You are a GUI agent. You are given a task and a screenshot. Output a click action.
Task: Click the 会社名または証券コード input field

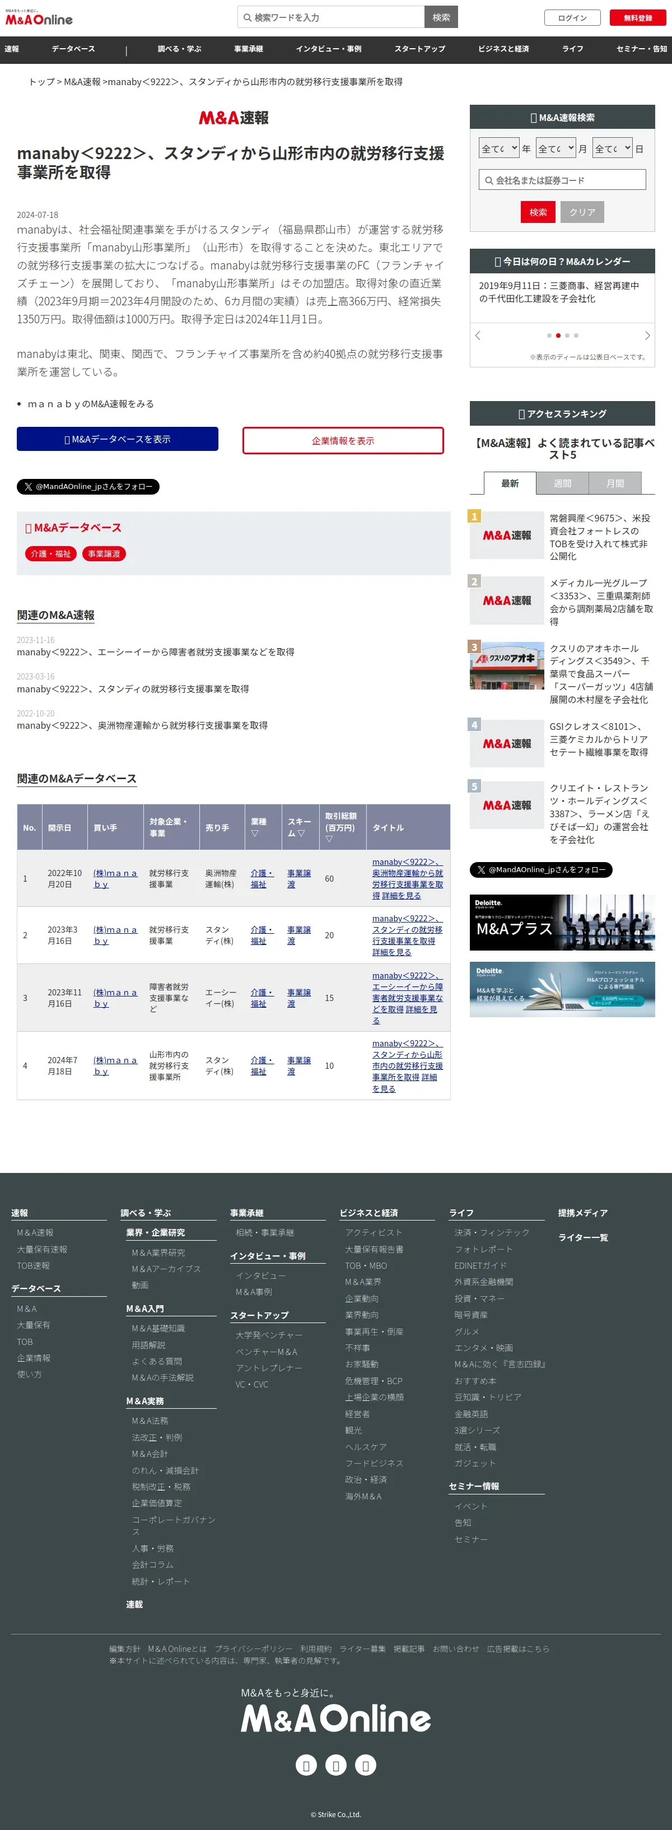pyautogui.click(x=563, y=180)
